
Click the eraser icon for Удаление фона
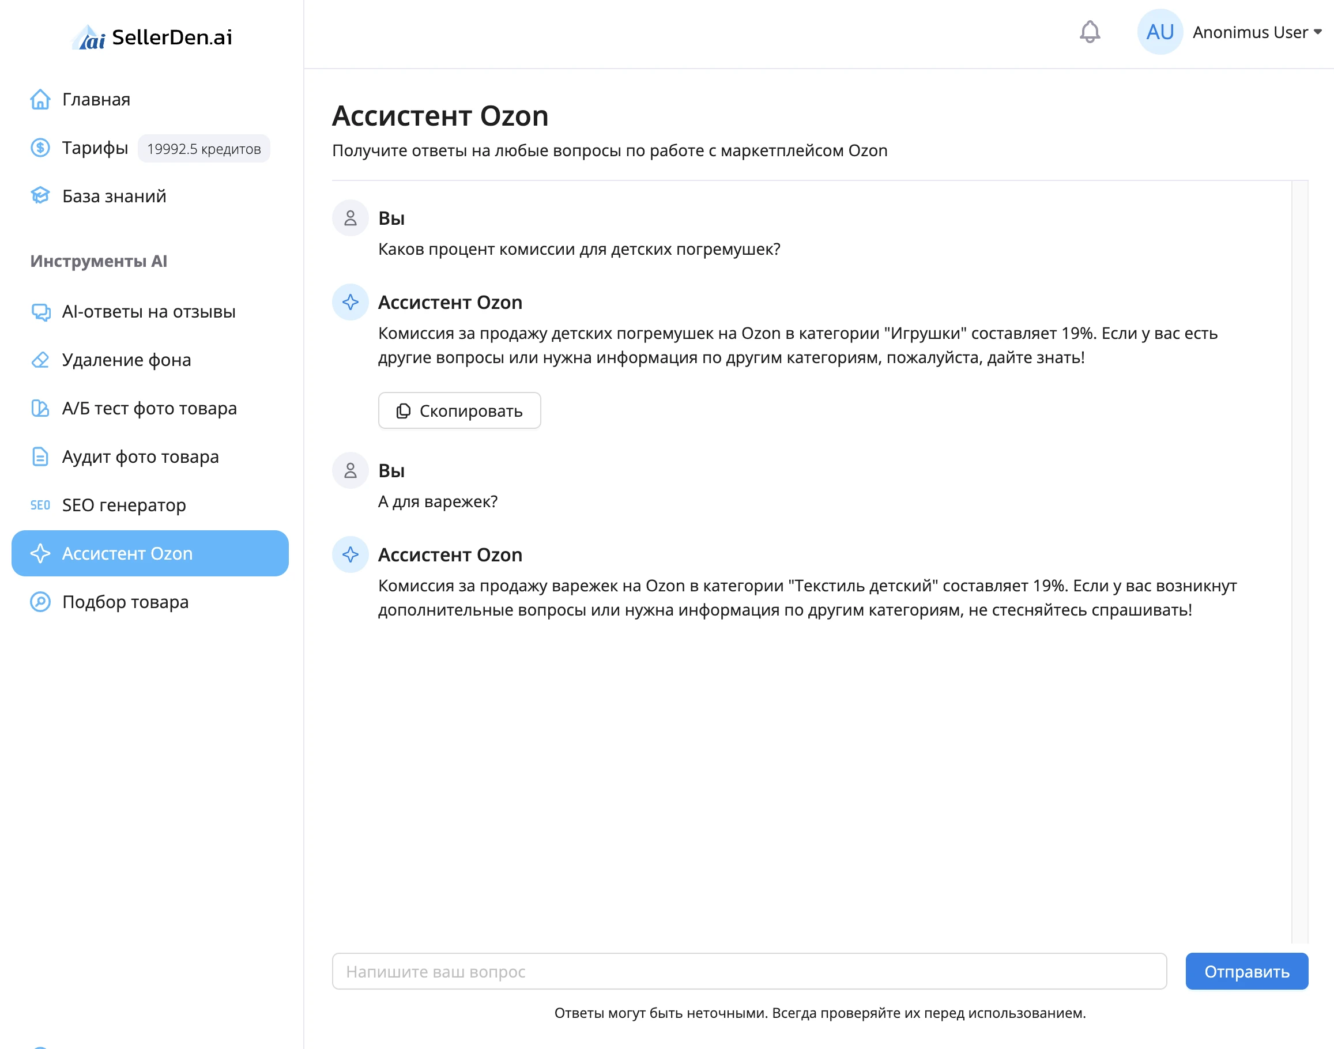click(x=40, y=360)
